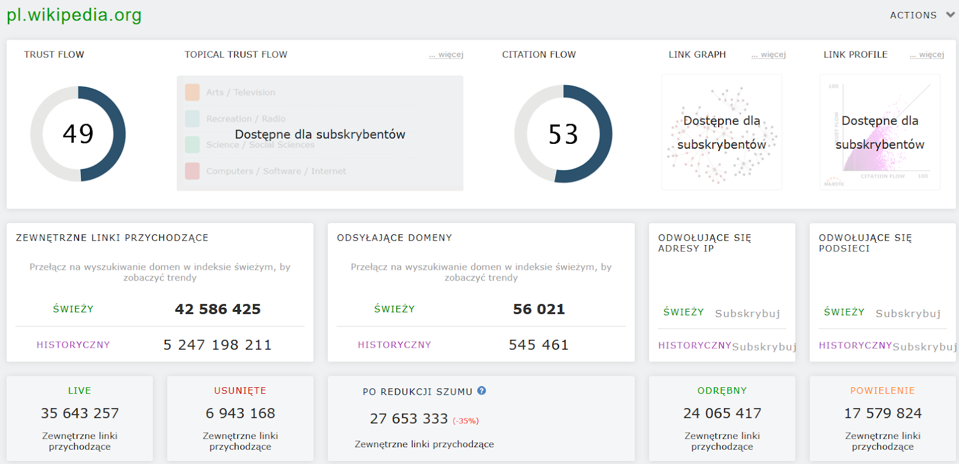Select Świeży index under Odsyłające domeny
The width and height of the screenshot is (959, 464).
pos(394,309)
